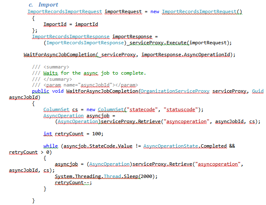Click the 'c. Import' section heading

43,5
